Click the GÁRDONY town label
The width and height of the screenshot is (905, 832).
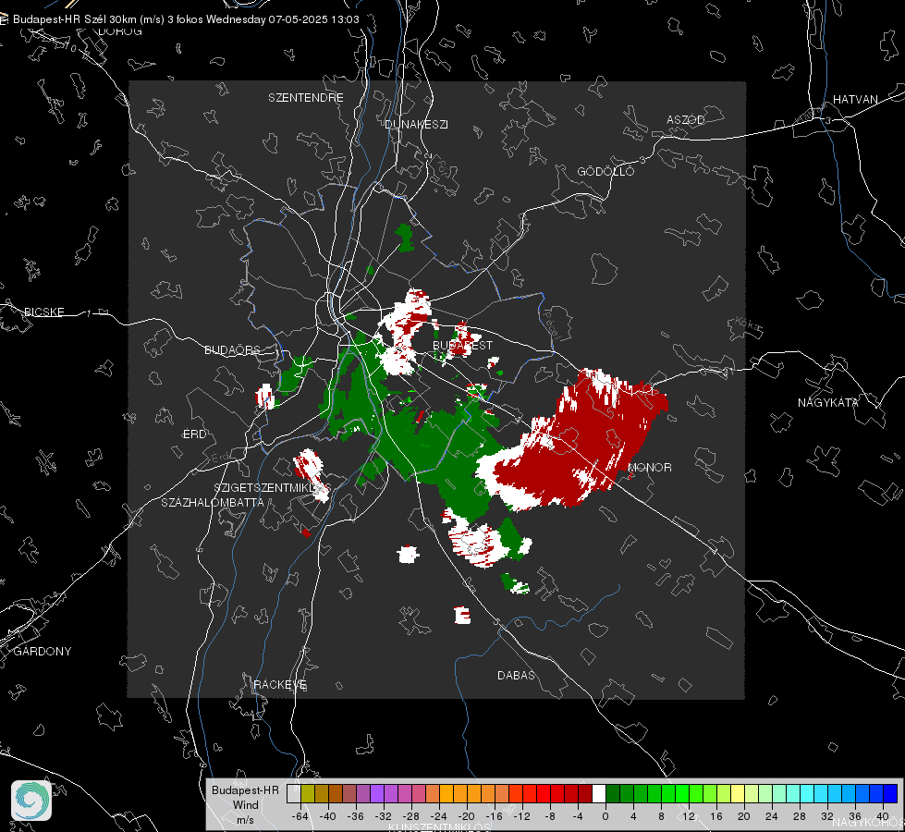click(x=43, y=652)
